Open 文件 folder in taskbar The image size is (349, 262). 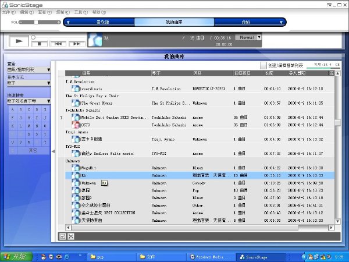(161, 257)
